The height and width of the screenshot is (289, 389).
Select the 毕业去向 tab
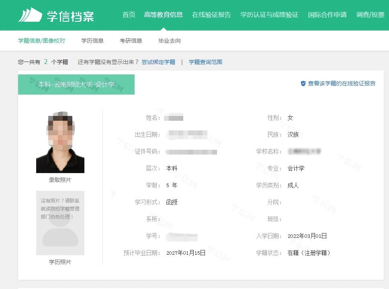tap(169, 40)
